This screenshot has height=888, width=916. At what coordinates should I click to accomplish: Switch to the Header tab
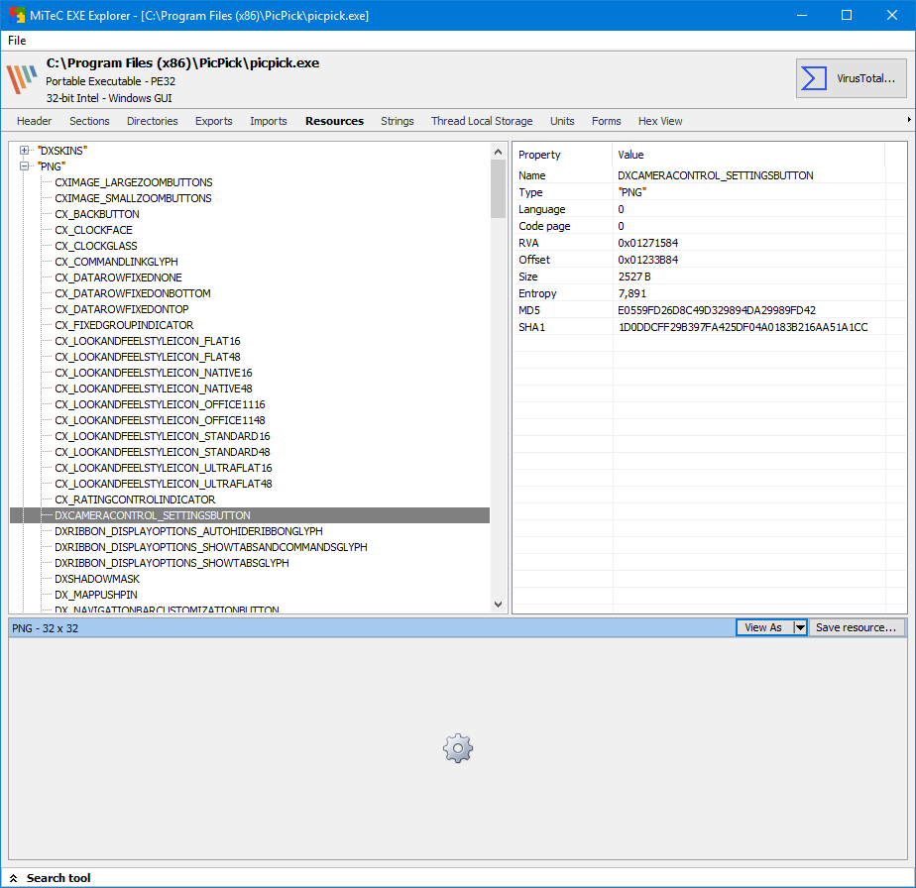coord(34,121)
